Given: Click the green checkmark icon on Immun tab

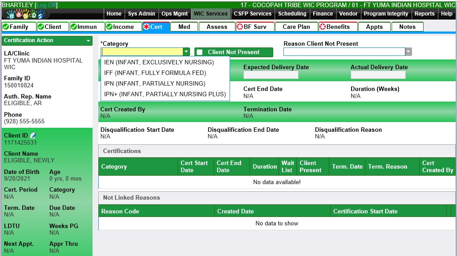Looking at the screenshot, I should (74, 27).
